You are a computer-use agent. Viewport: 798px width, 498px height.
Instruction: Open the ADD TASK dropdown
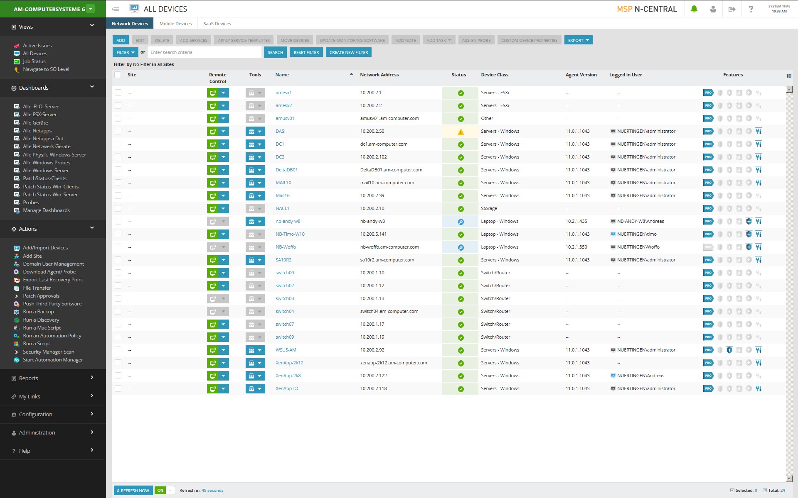(438, 40)
